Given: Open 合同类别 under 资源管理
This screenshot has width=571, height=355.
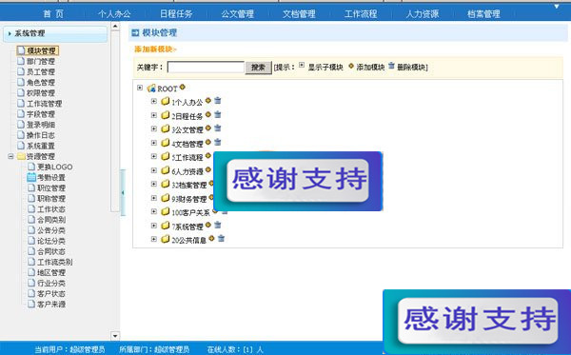Looking at the screenshot, I should point(51,220).
